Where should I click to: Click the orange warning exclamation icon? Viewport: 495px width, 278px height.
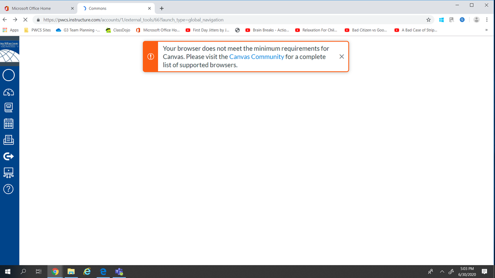(x=151, y=57)
